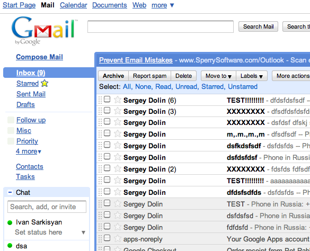The image size is (310, 251).
Task: Open the Prevent Email Mistakes ad link
Action: [136, 60]
